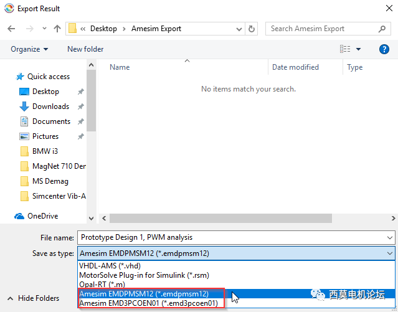This screenshot has width=398, height=312.
Task: Sort by the Name column
Action: [x=120, y=67]
